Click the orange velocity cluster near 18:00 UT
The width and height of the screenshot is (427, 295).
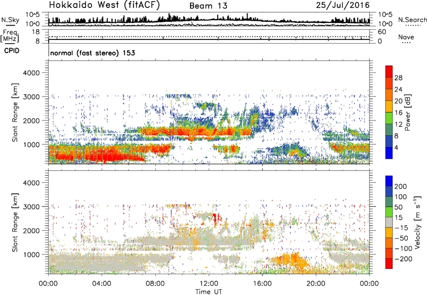point(291,261)
